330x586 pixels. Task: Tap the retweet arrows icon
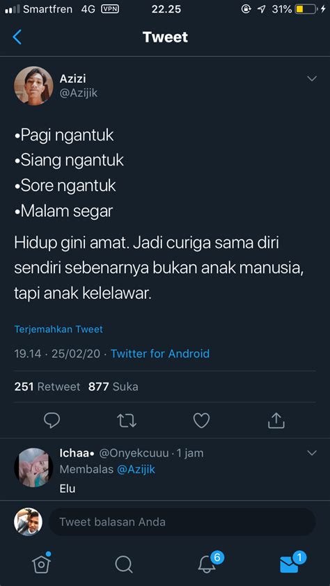pyautogui.click(x=127, y=421)
